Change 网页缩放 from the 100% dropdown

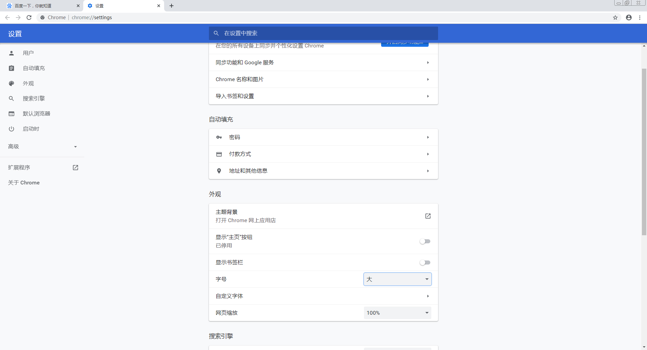[x=397, y=313]
